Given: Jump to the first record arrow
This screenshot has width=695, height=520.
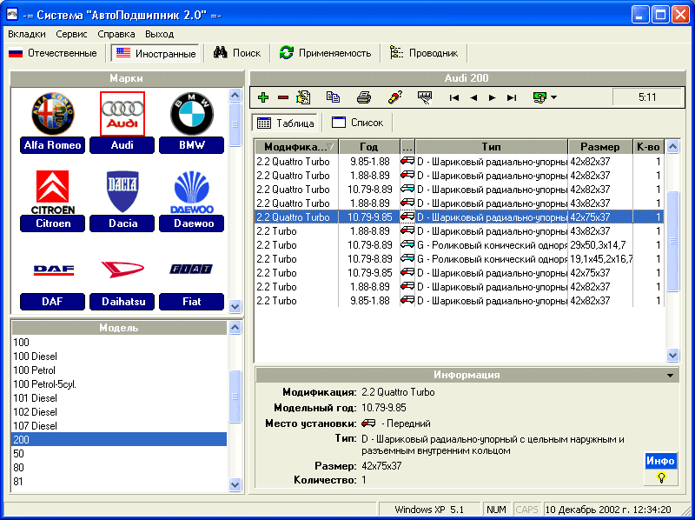Looking at the screenshot, I should pos(453,97).
